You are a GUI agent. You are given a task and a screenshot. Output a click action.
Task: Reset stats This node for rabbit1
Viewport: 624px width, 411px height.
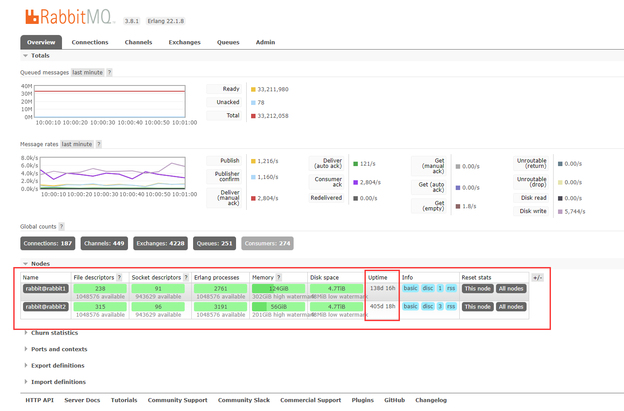click(x=477, y=289)
